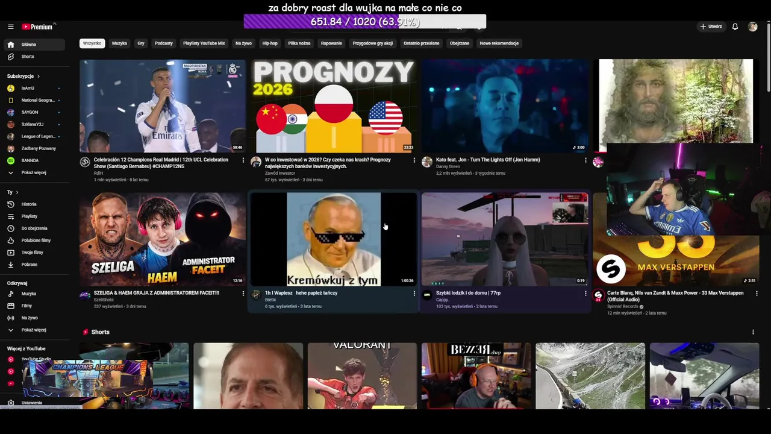Open Do obejrzenia list
This screenshot has height=434, width=771.
pyautogui.click(x=34, y=228)
